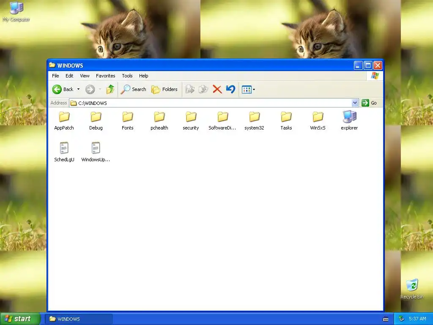
Task: Toggle the Folders tree pane
Action: [164, 89]
